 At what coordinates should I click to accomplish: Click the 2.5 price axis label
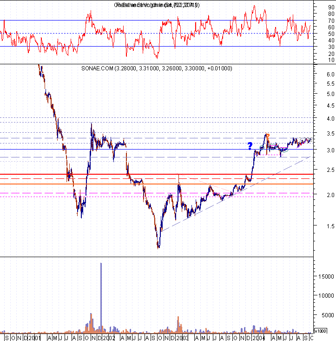tap(330, 170)
